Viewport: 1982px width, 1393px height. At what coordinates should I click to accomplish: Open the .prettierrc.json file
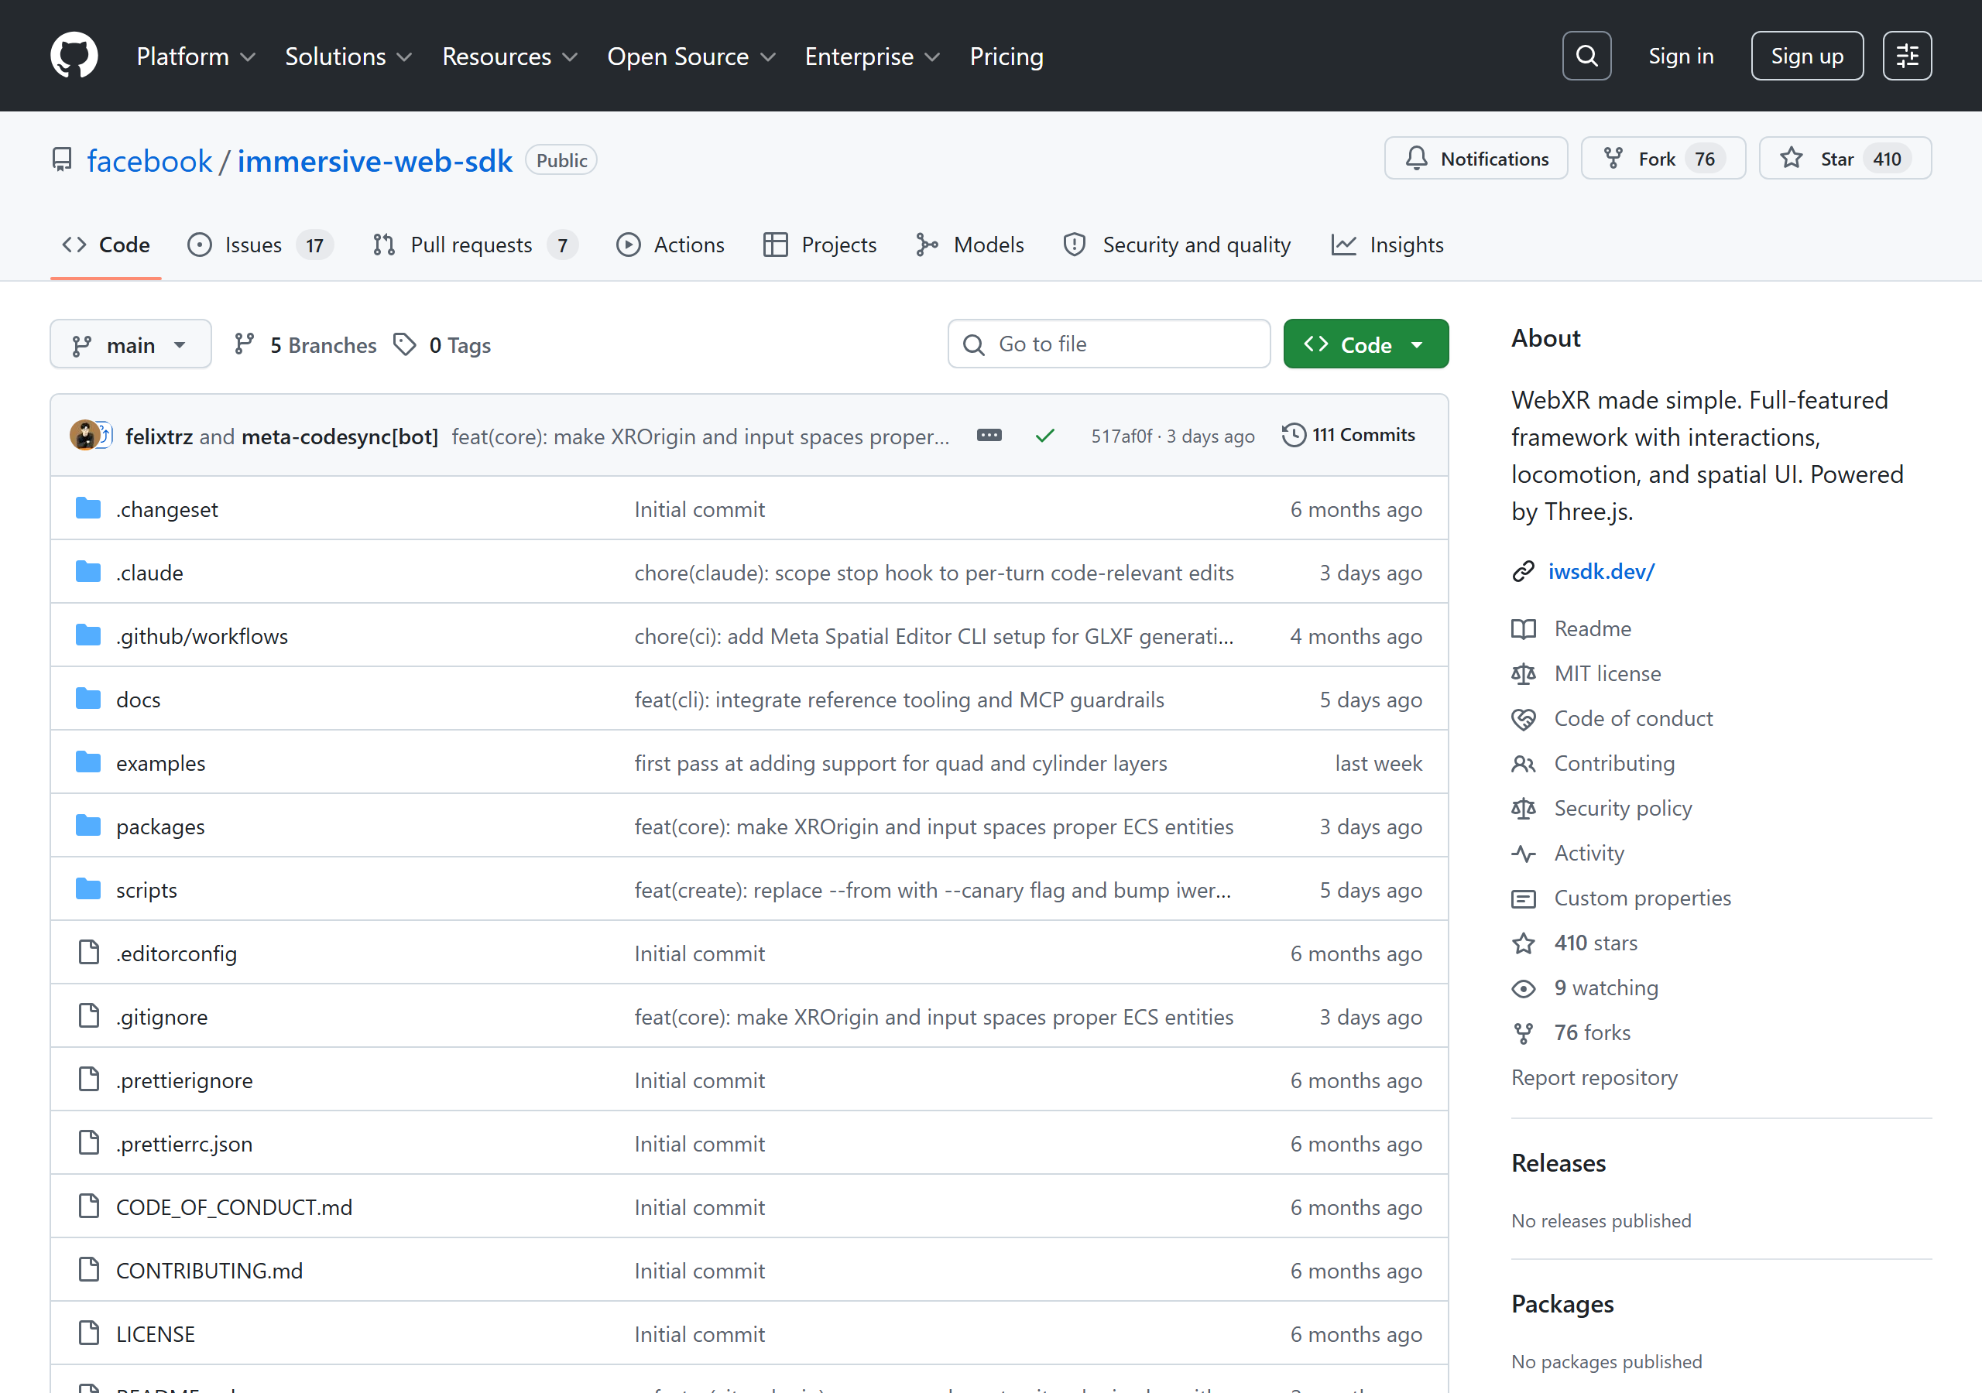pos(183,1144)
